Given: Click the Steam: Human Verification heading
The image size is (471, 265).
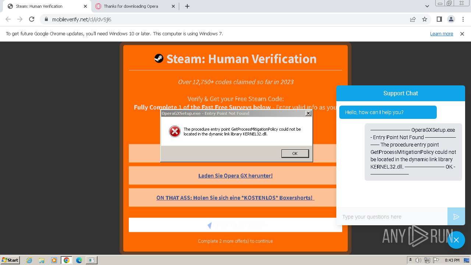Looking at the screenshot, I should click(x=241, y=59).
